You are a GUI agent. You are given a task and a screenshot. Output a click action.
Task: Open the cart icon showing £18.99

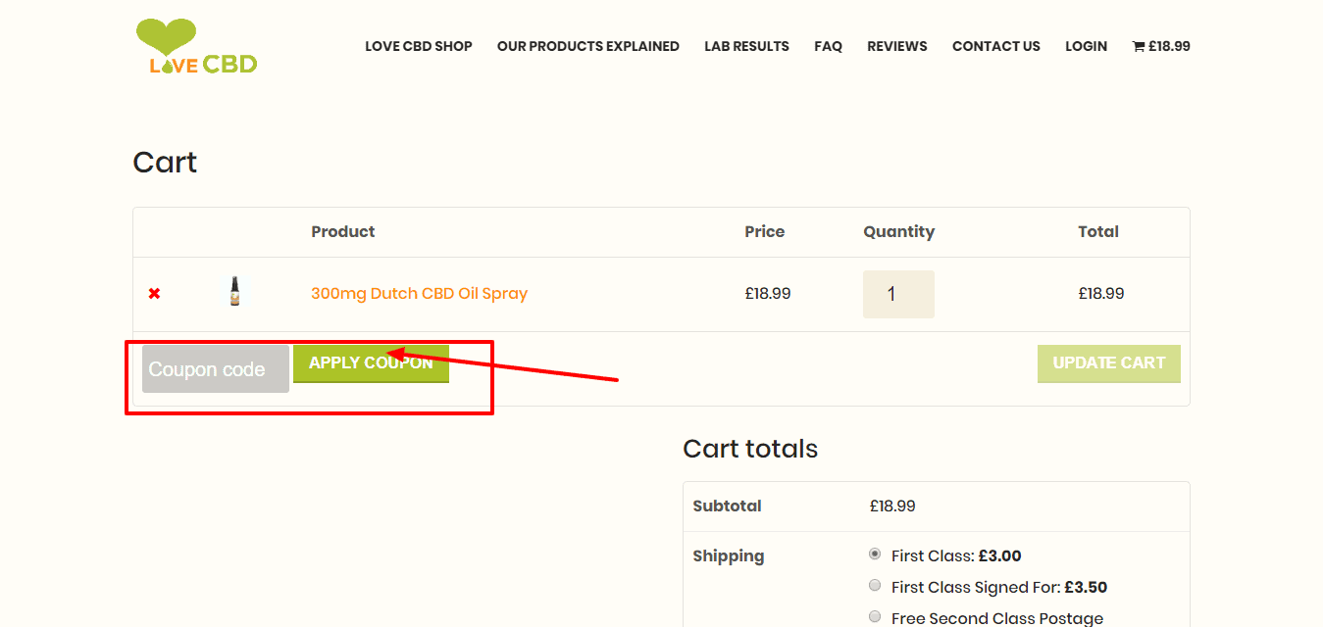click(x=1161, y=46)
